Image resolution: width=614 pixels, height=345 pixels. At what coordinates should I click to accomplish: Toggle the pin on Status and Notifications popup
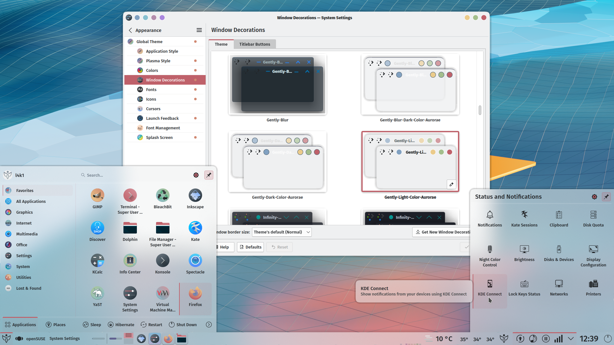pyautogui.click(x=606, y=197)
